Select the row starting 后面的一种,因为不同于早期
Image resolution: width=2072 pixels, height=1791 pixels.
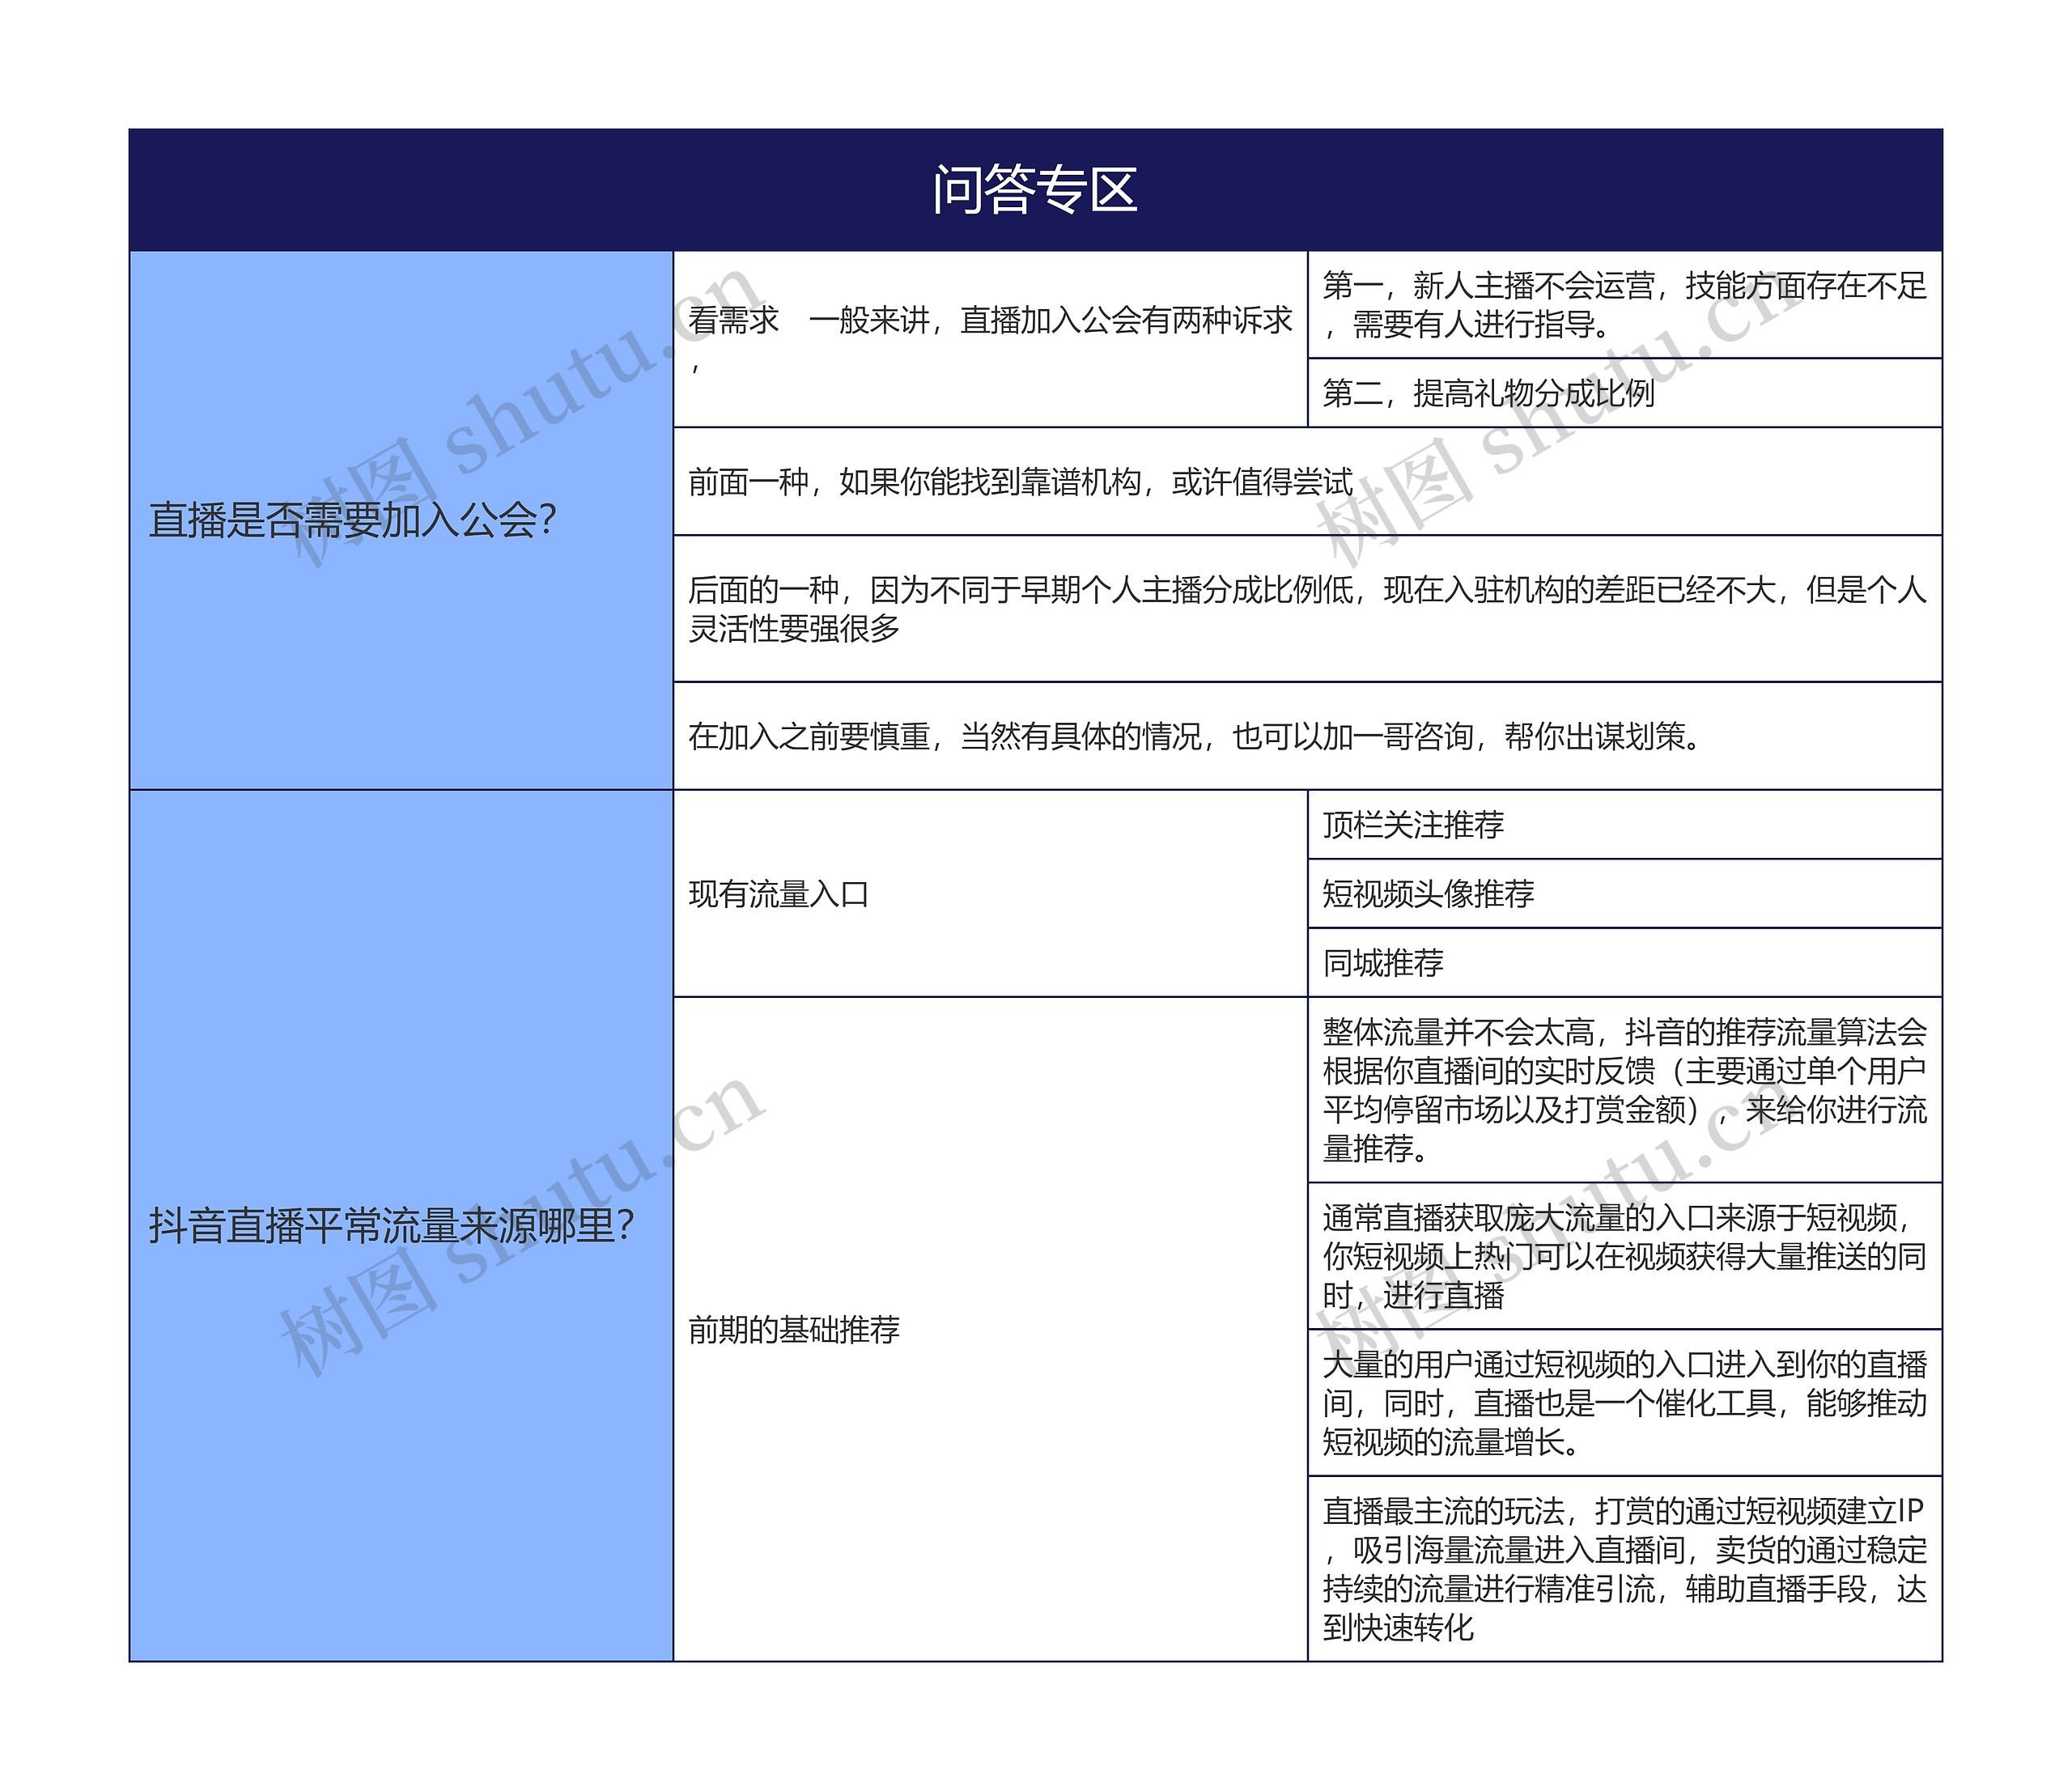(1308, 609)
